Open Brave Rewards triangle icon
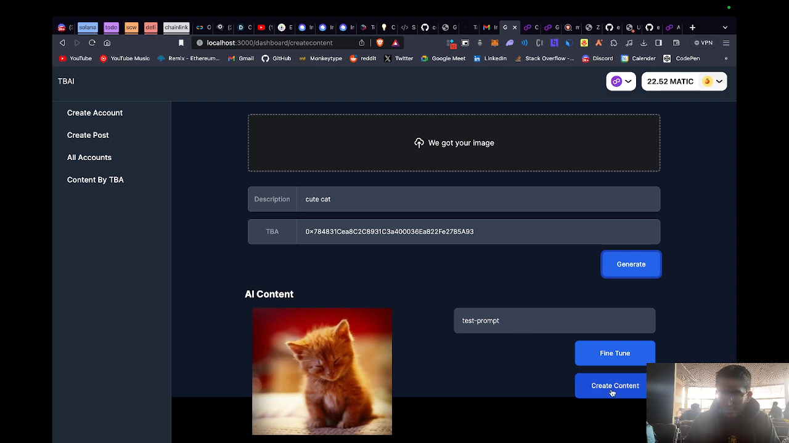This screenshot has height=443, width=789. pyautogui.click(x=396, y=42)
